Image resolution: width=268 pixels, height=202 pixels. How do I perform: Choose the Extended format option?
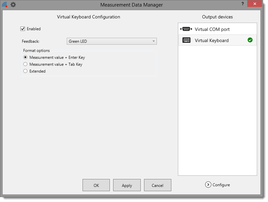pyautogui.click(x=25, y=71)
